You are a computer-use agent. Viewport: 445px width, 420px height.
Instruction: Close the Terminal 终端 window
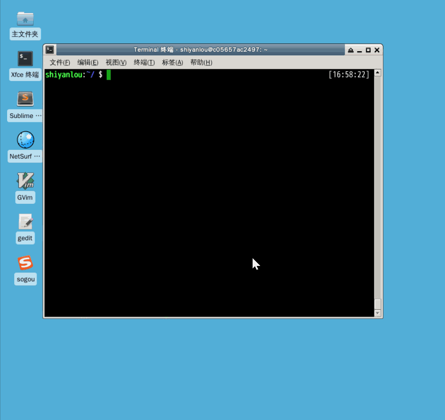tap(377, 50)
